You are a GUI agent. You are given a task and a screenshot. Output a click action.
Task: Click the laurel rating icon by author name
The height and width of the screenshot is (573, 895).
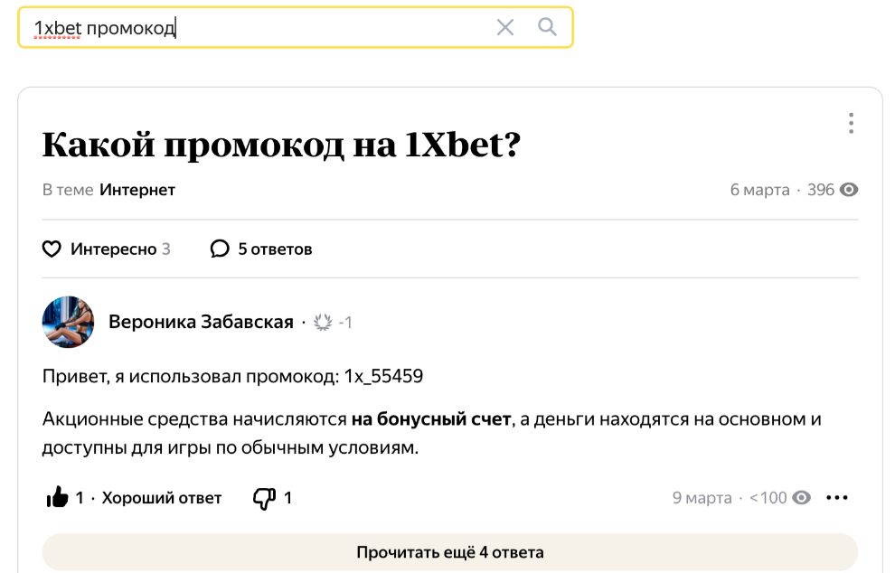point(323,322)
